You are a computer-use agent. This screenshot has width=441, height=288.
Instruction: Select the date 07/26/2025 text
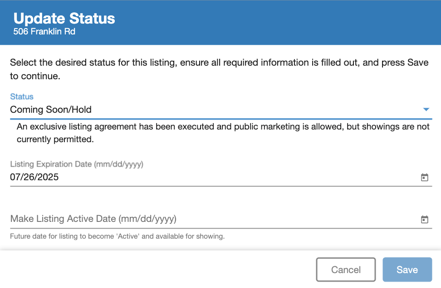[34, 177]
